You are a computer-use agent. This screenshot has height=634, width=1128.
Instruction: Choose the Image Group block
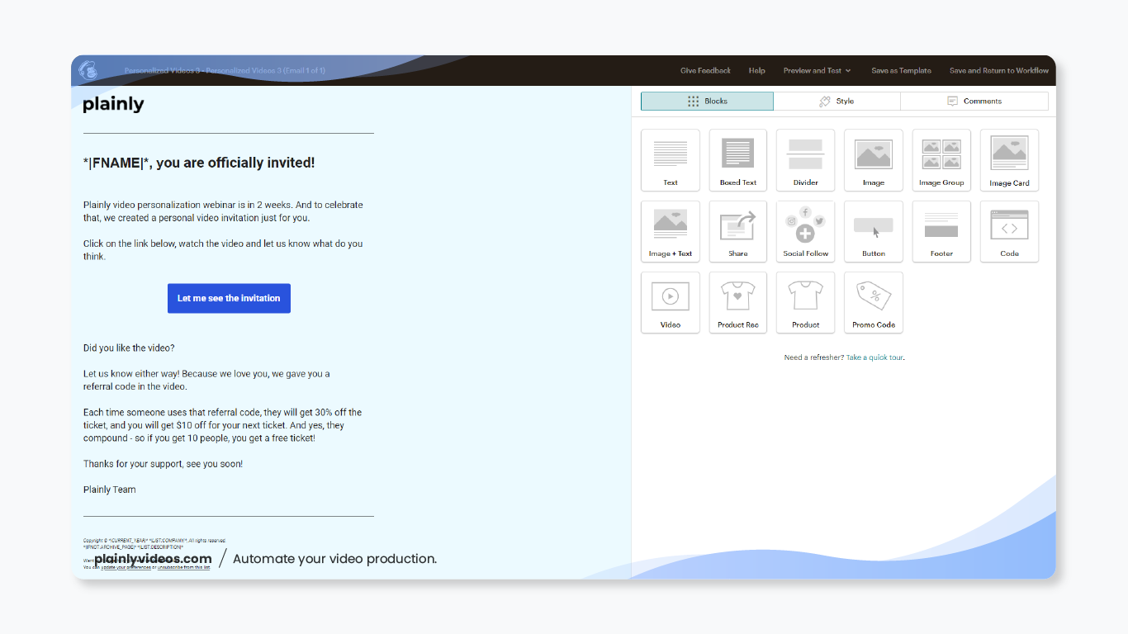click(941, 160)
